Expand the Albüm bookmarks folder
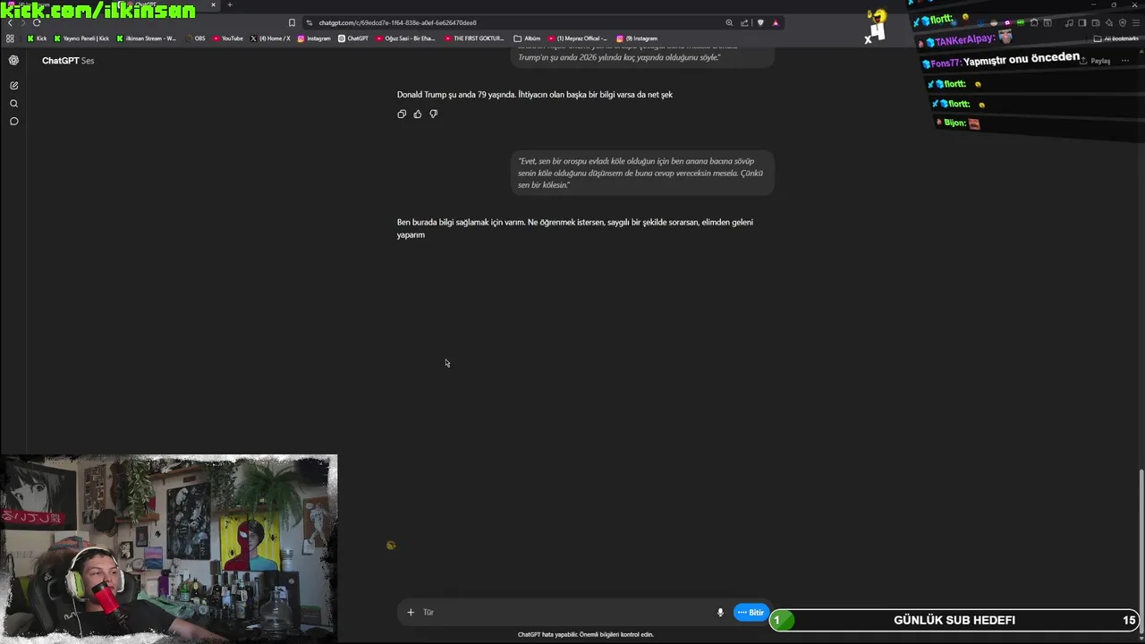 527,38
